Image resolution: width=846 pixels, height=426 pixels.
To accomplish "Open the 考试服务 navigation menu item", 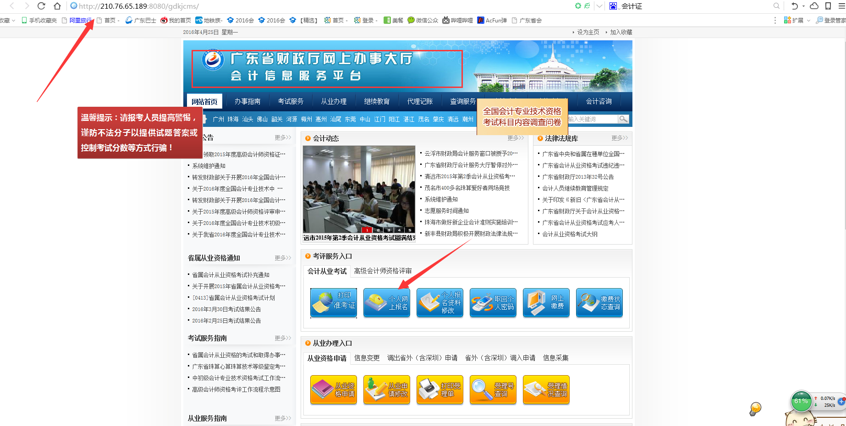I will [x=291, y=101].
